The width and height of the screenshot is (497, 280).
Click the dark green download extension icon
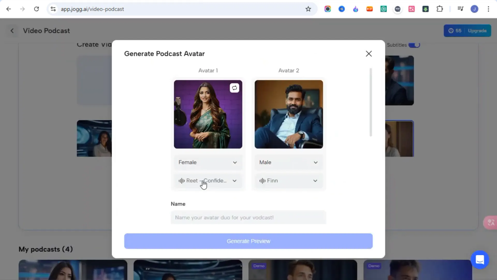tap(426, 9)
